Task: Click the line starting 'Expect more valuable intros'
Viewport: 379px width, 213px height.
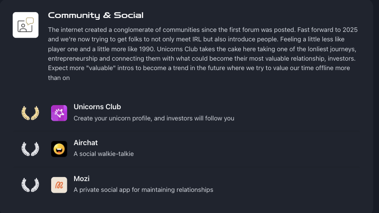Action: click(x=199, y=68)
